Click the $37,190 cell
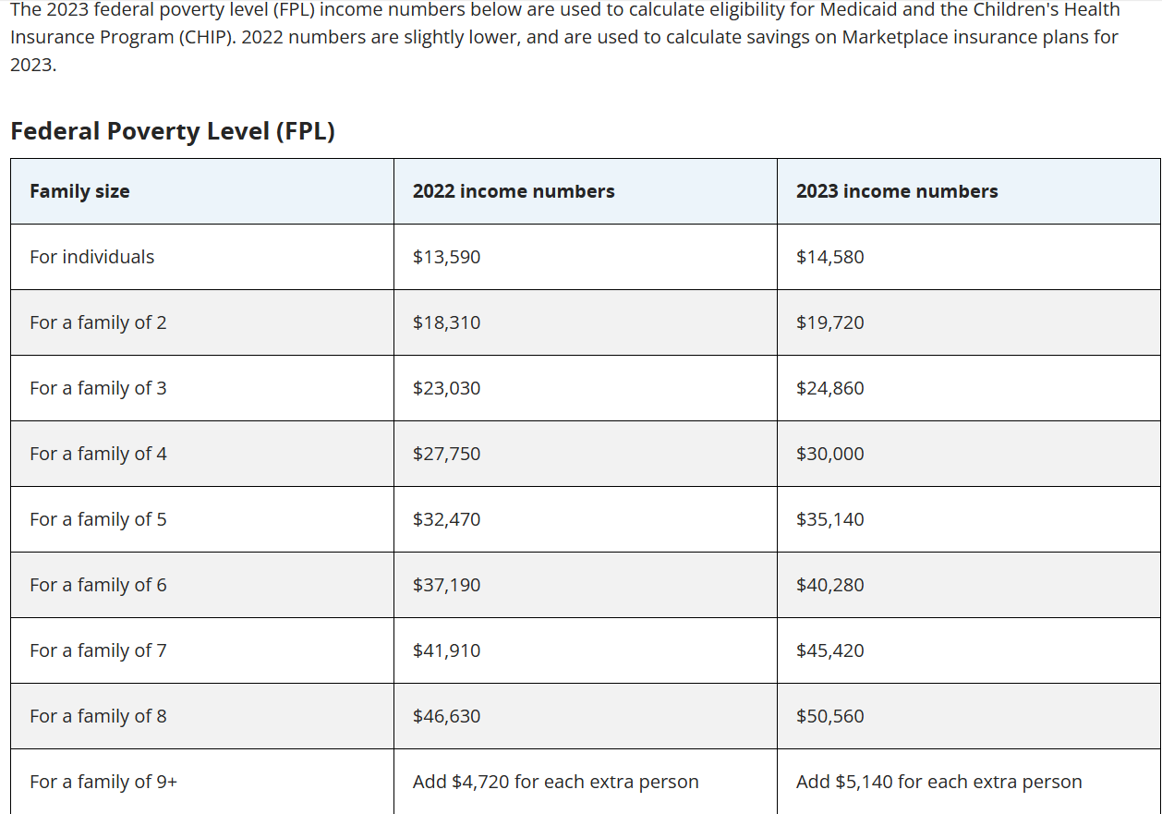 [447, 585]
